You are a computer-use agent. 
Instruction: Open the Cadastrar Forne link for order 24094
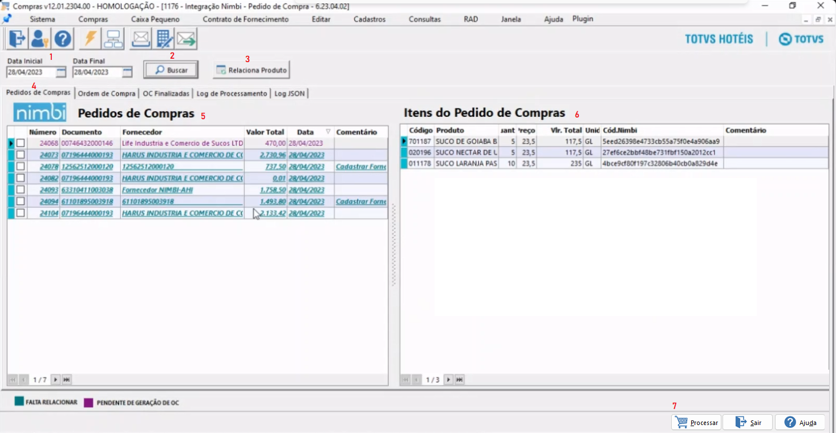tap(361, 201)
